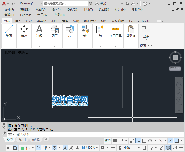The width and height of the screenshot is (185, 152).
Task: Open the 绘图 draw panel
Action: tap(9, 31)
